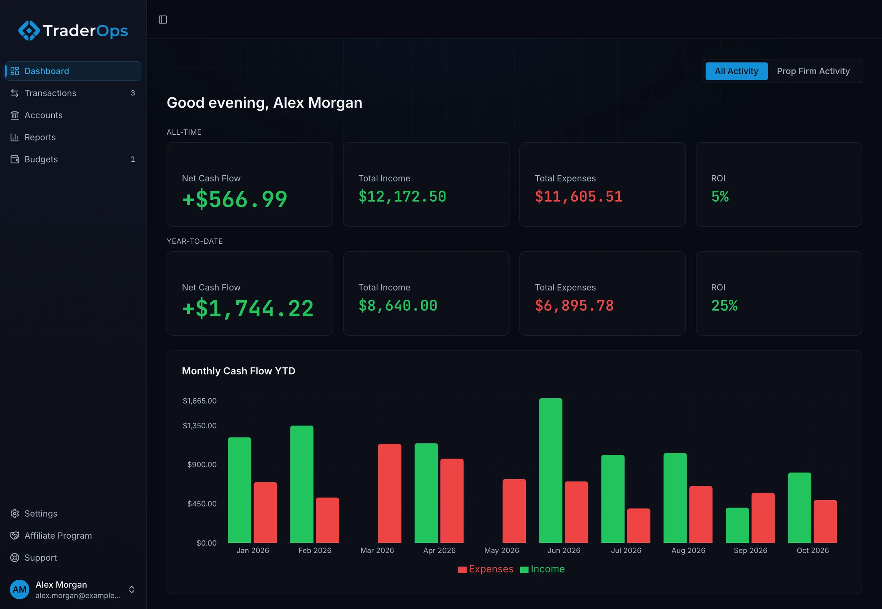This screenshot has height=609, width=882.
Task: Click the Feb 2026 income bar
Action: (301, 484)
